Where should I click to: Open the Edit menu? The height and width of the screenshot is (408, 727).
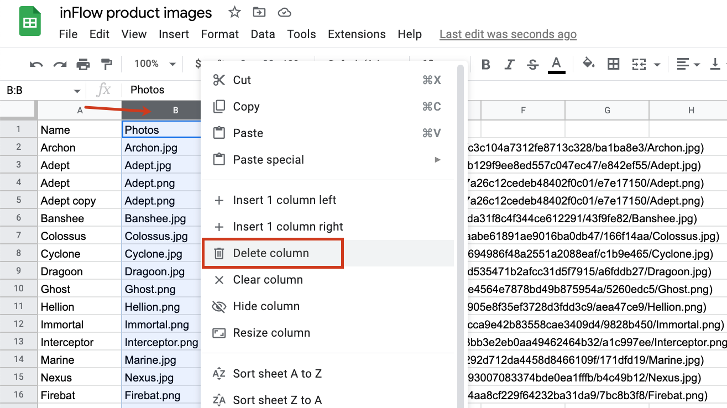(100, 34)
